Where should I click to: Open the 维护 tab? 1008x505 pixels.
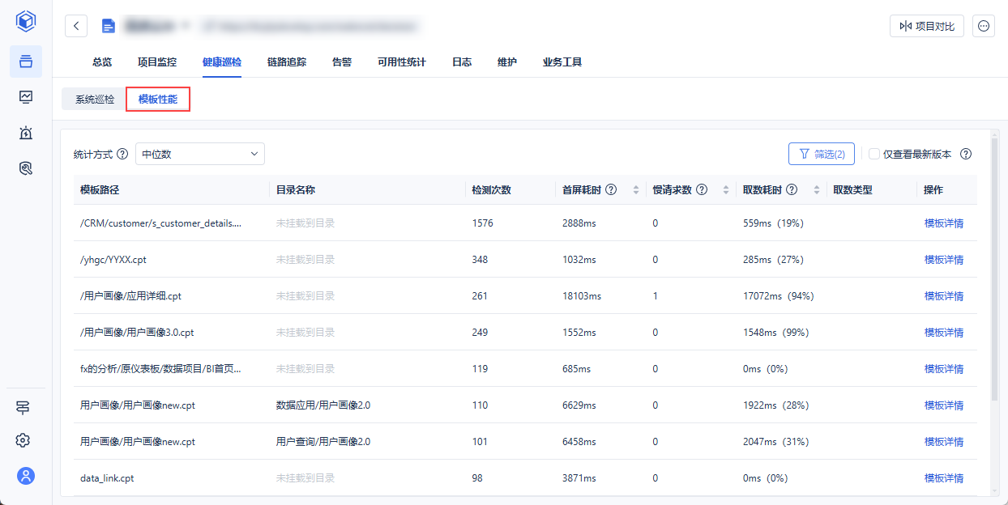(x=507, y=62)
